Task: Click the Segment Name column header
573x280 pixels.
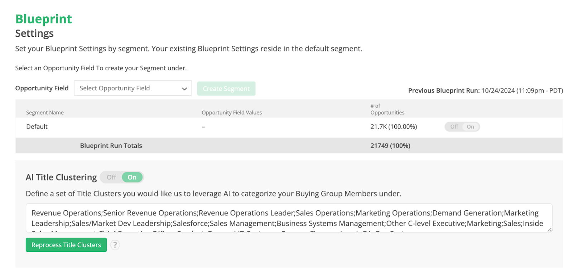Action: pyautogui.click(x=45, y=112)
